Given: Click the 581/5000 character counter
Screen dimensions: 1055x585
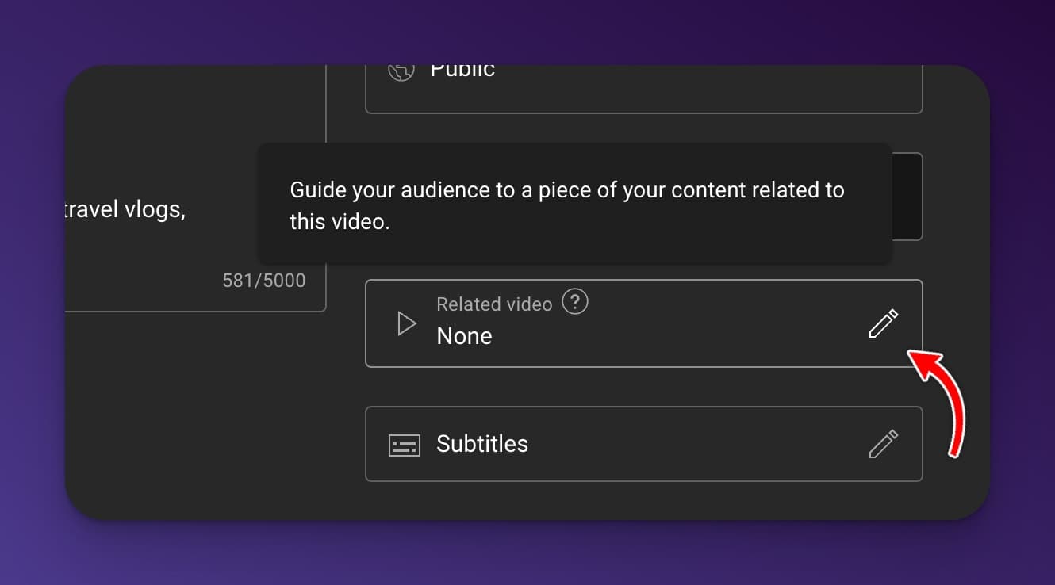Looking at the screenshot, I should tap(263, 281).
